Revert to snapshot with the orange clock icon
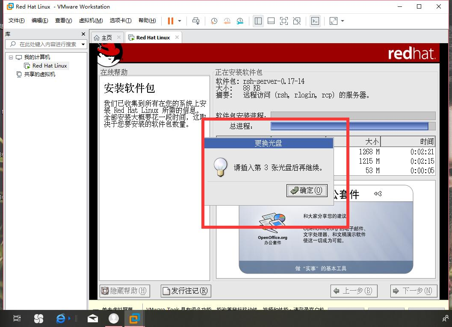 [227, 21]
